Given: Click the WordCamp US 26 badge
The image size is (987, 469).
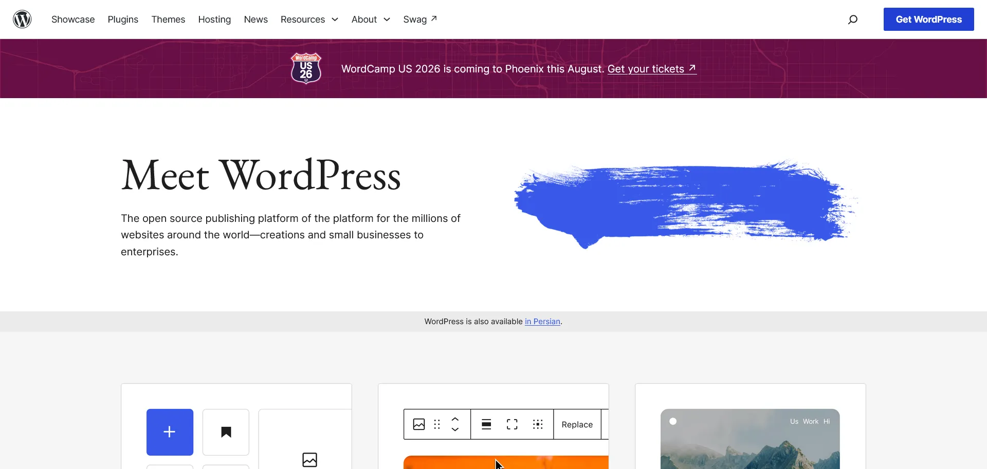Looking at the screenshot, I should (306, 68).
